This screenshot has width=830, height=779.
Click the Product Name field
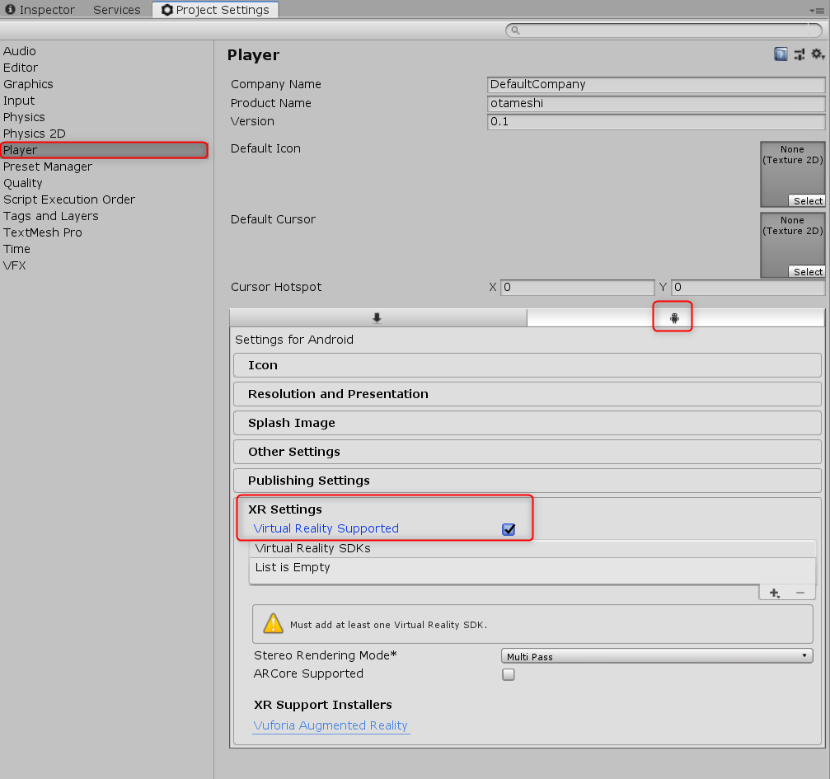click(x=656, y=103)
